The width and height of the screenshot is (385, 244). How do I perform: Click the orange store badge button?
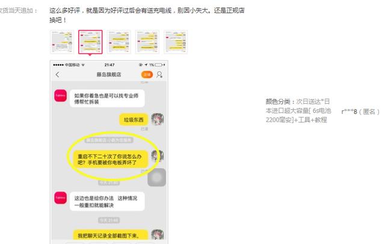(x=146, y=74)
